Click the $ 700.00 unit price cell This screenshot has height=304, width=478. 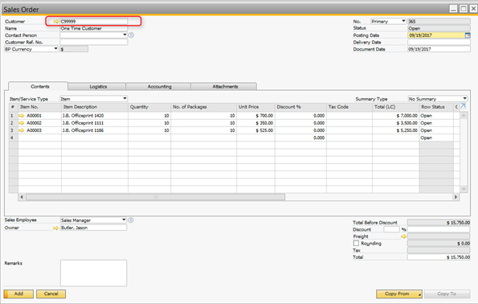(x=255, y=116)
